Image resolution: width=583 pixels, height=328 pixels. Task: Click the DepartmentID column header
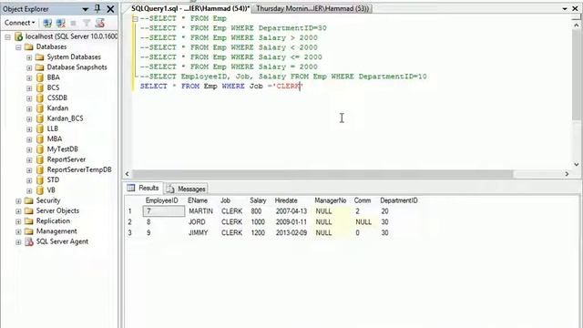coord(399,200)
